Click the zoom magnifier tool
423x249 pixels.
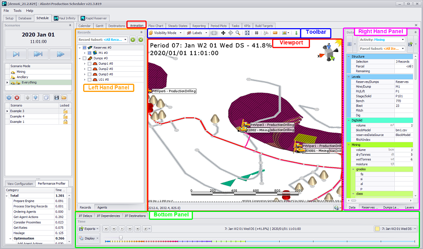(x=238, y=33)
